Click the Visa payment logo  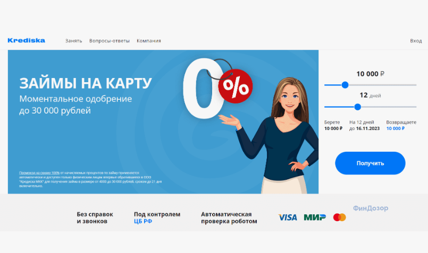[288, 217]
